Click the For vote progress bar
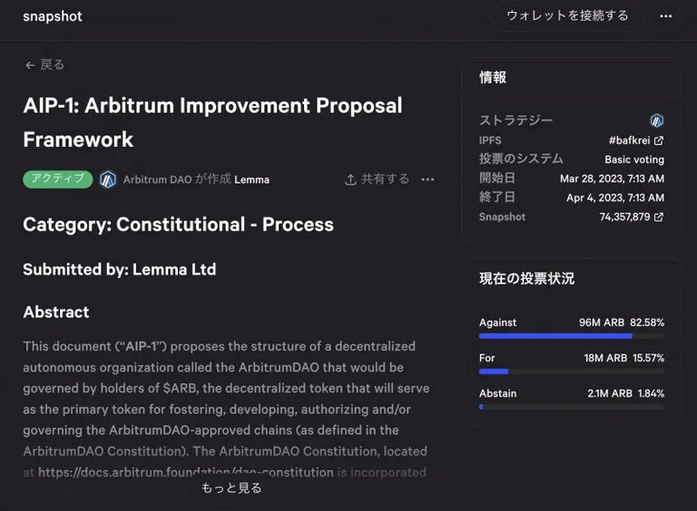Image resolution: width=697 pixels, height=511 pixels. 572,371
